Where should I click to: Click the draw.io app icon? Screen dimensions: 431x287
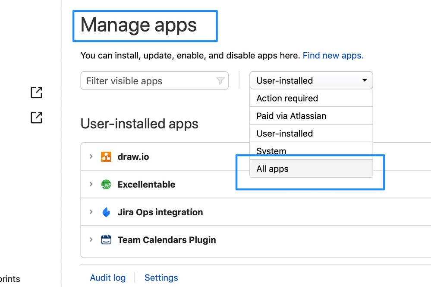click(106, 156)
